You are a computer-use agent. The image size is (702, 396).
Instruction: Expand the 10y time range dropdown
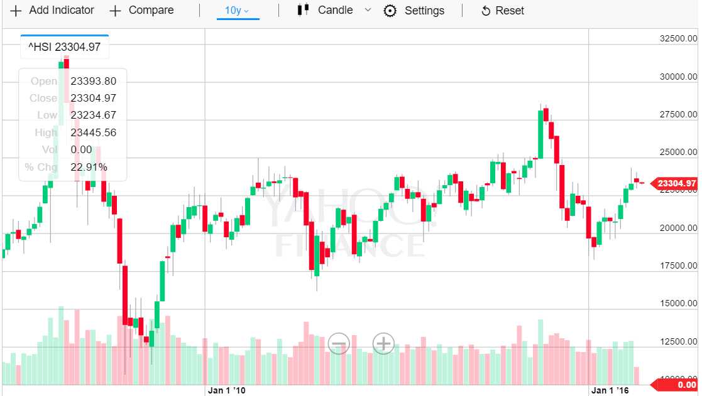pyautogui.click(x=238, y=11)
